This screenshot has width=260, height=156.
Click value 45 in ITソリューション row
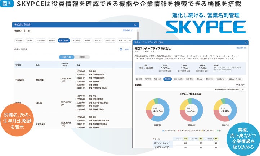click(216, 143)
